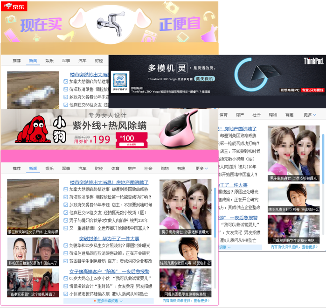Click the ThinkPad logo in laptop ad
The width and height of the screenshot is (326, 308).
coord(313,61)
